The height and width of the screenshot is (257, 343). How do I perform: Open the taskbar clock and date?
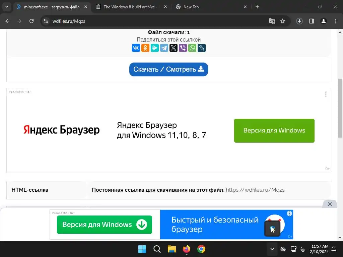[x=319, y=249]
